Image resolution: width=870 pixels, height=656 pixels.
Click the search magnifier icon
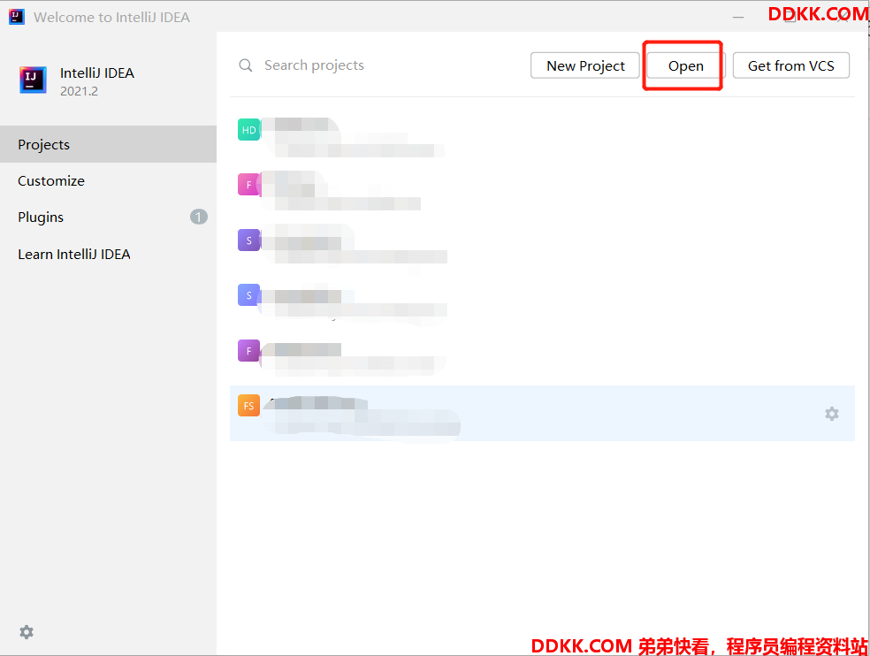click(x=246, y=65)
